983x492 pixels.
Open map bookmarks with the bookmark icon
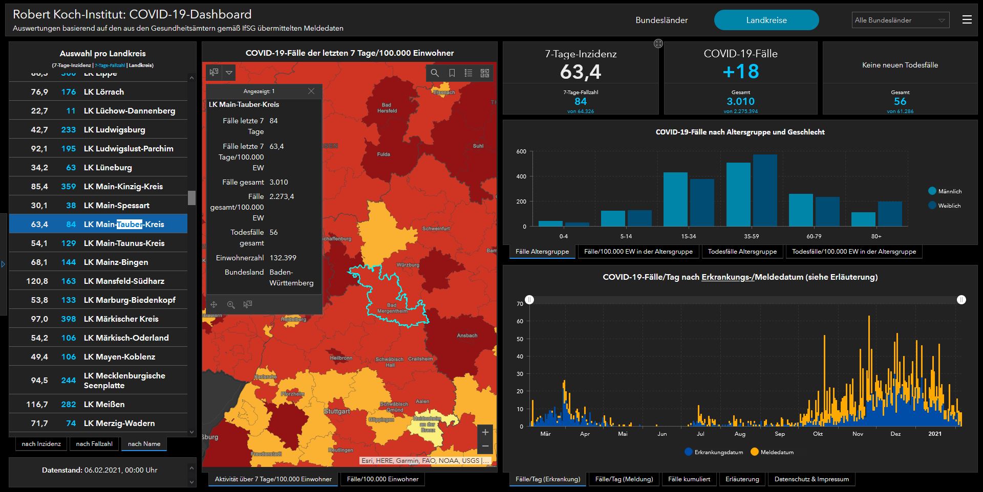pyautogui.click(x=452, y=73)
